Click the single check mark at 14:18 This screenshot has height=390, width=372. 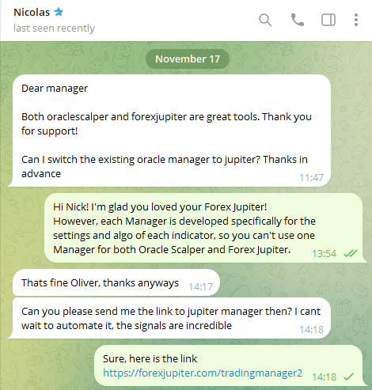point(348,377)
